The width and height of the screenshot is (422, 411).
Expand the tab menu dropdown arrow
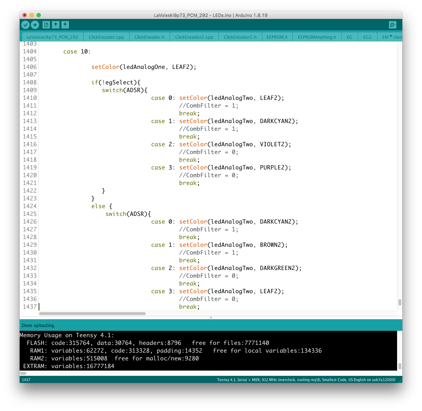tap(391, 36)
